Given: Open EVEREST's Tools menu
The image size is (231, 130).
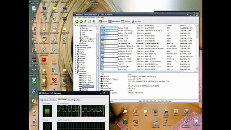Looking at the screenshot, I should [x=98, y=18].
